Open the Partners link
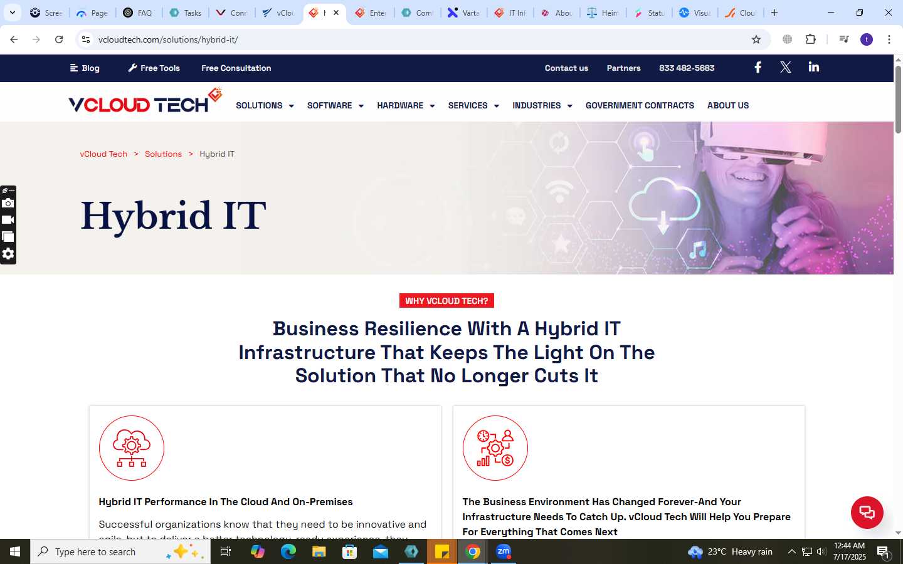This screenshot has width=903, height=564. pyautogui.click(x=623, y=68)
